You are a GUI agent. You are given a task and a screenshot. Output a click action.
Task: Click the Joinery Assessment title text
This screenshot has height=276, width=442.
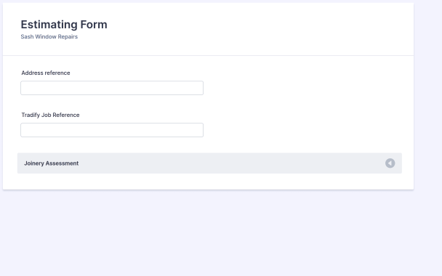(x=52, y=163)
